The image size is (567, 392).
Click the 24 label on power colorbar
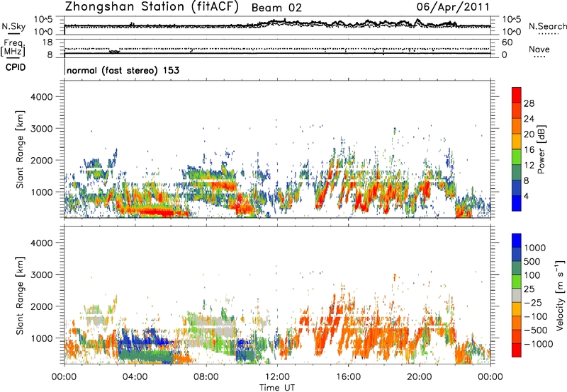(x=529, y=119)
